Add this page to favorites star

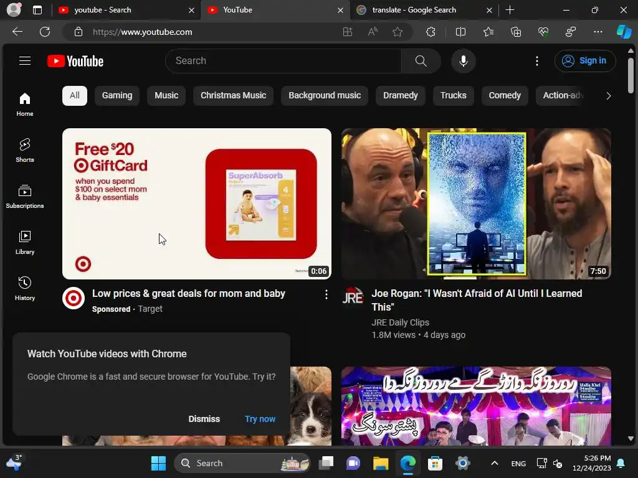398,32
